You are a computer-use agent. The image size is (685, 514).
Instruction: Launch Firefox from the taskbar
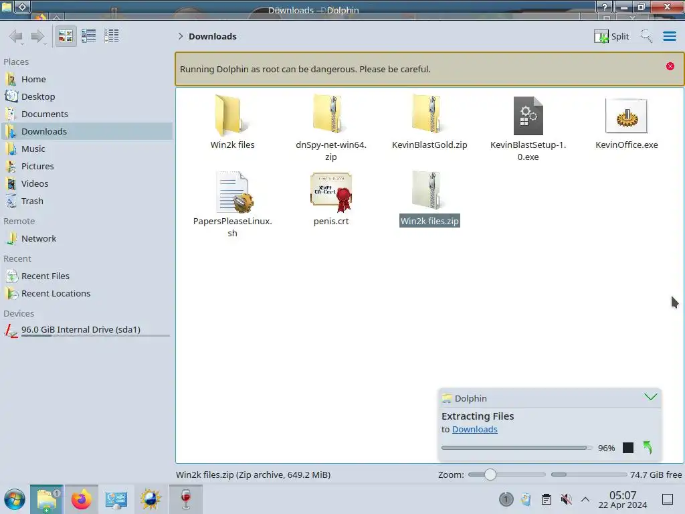81,499
